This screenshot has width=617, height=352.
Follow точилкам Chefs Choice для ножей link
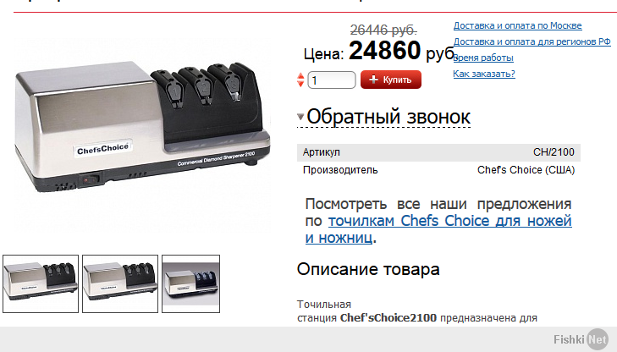(449, 221)
